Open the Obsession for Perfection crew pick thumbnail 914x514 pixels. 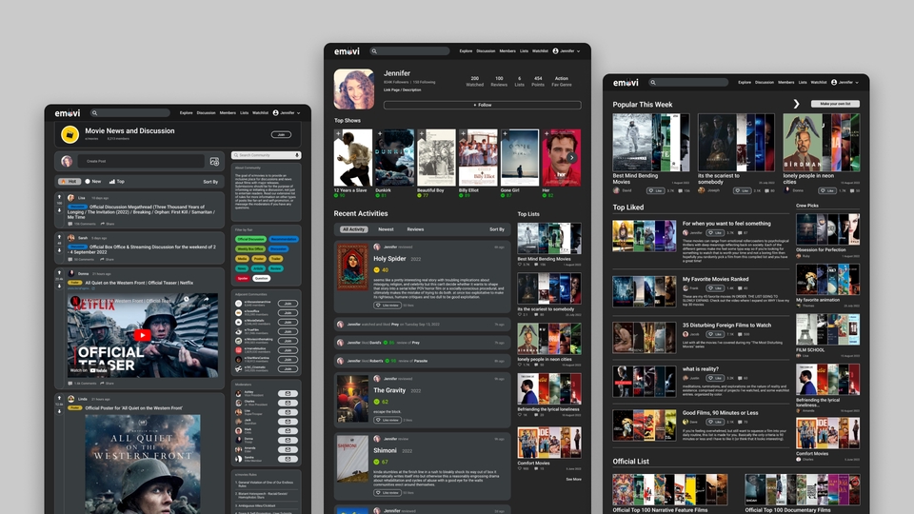827,229
